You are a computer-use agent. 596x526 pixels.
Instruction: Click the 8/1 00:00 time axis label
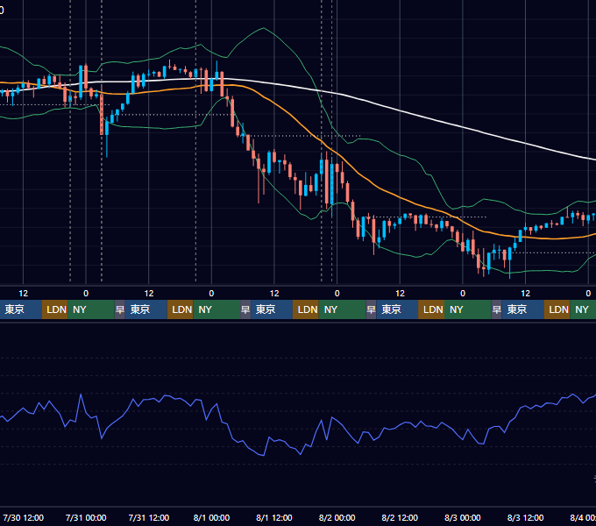[211, 517]
